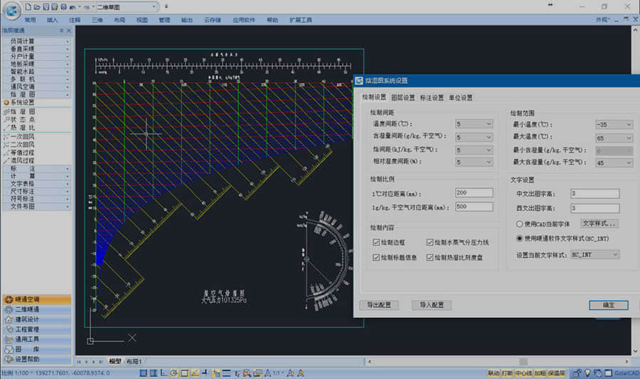Click the 1℃对应距离 input field
The width and height of the screenshot is (640, 379).
point(474,193)
